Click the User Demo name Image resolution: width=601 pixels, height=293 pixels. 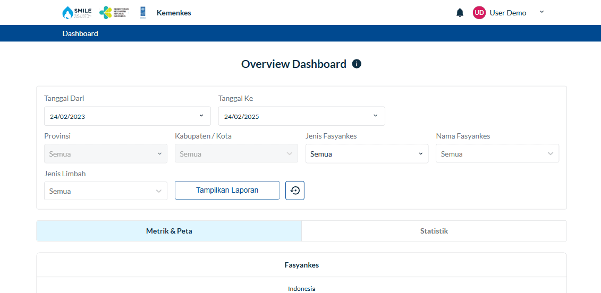click(x=508, y=13)
